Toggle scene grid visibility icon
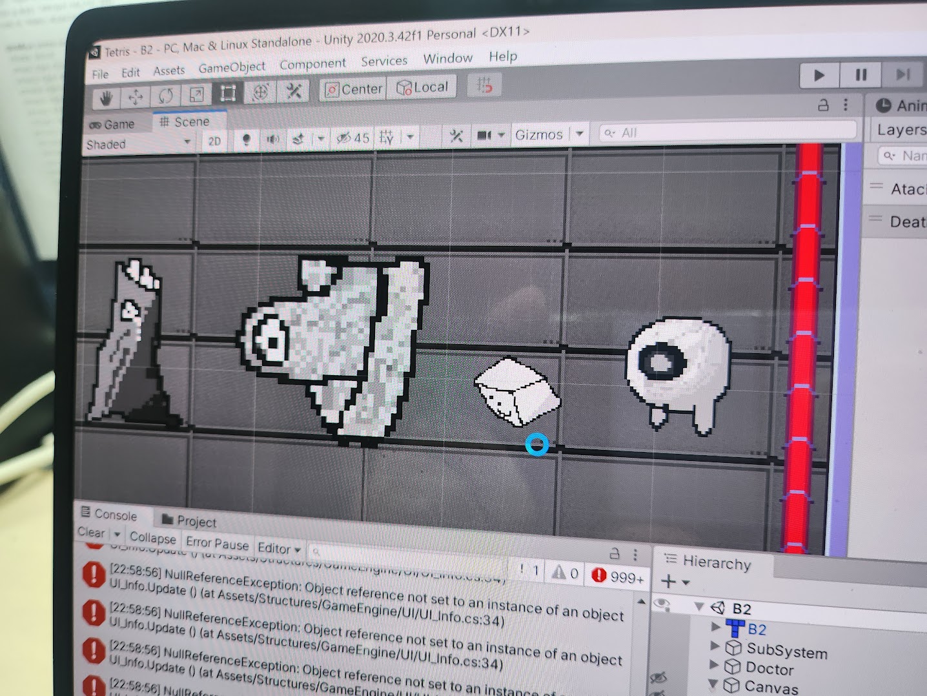927x696 pixels. [387, 137]
